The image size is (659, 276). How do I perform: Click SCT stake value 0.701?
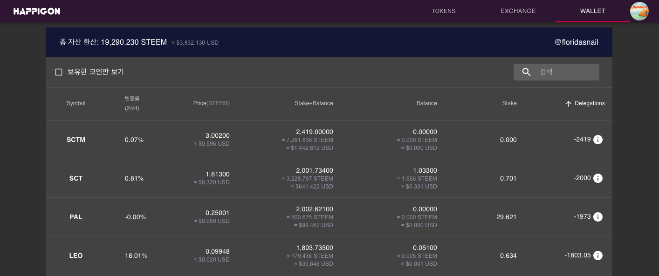508,178
